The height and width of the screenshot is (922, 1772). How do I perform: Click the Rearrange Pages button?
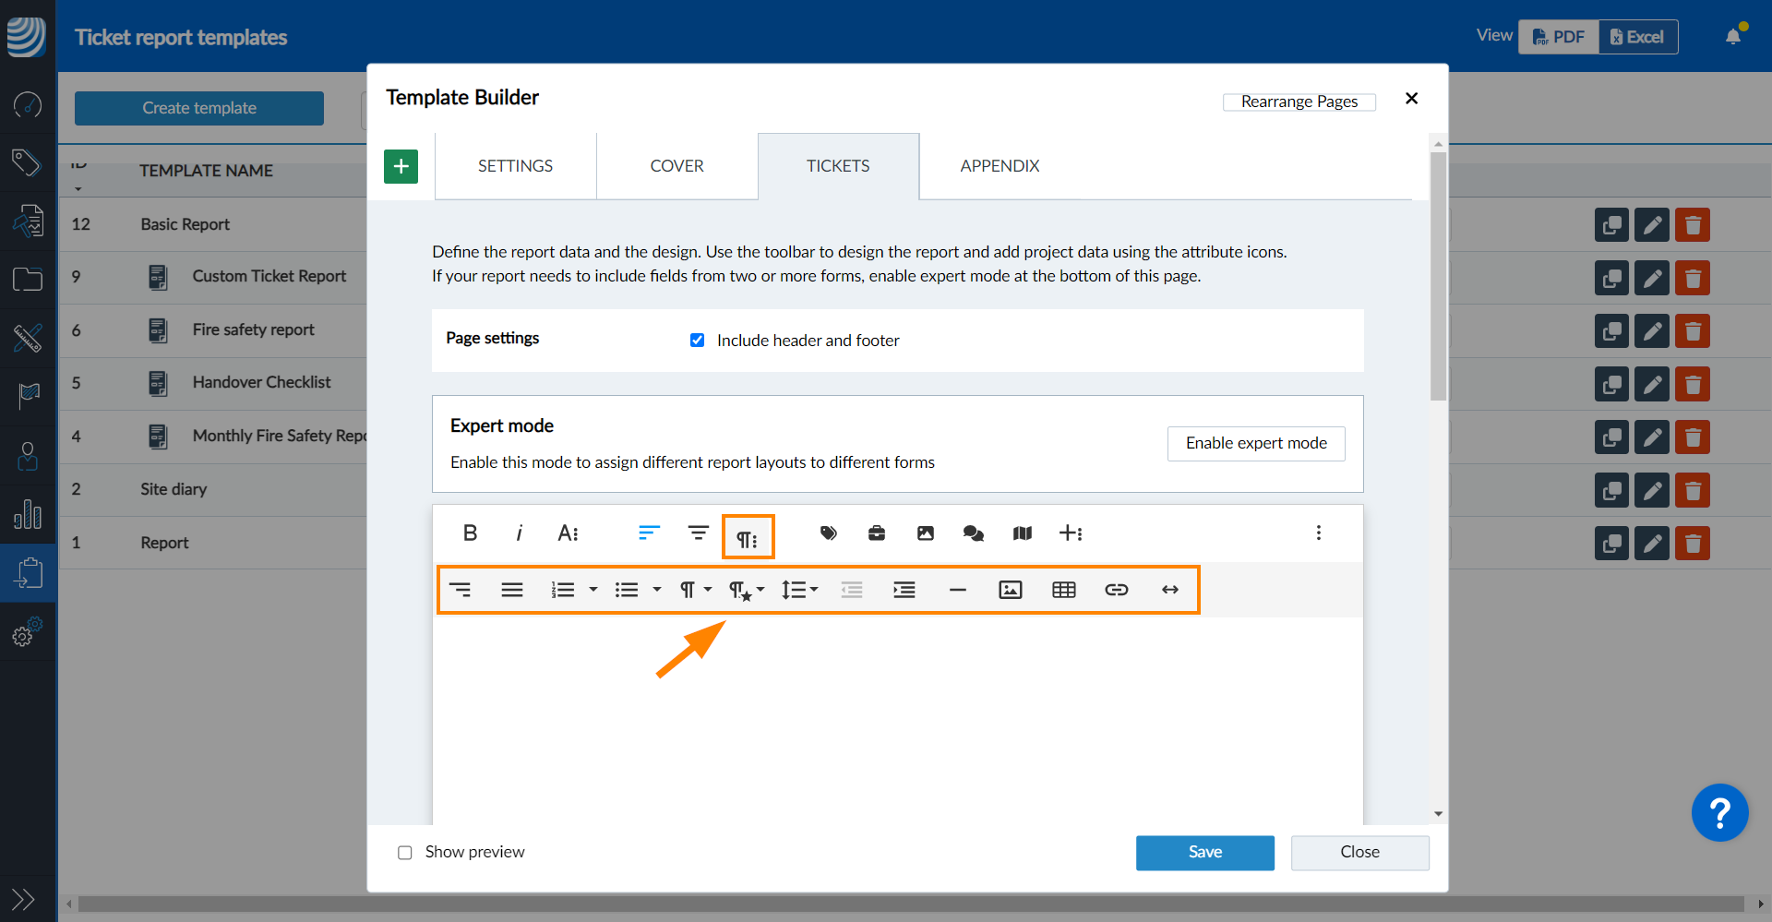1299,102
